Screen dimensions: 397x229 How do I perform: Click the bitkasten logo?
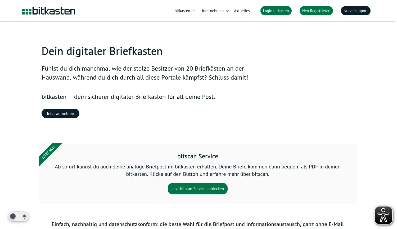click(x=49, y=11)
